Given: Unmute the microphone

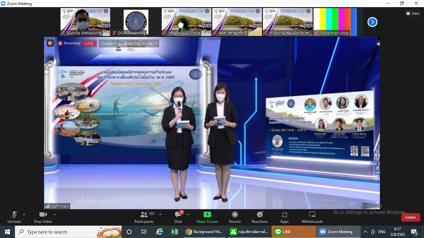Looking at the screenshot, I should (x=14, y=217).
